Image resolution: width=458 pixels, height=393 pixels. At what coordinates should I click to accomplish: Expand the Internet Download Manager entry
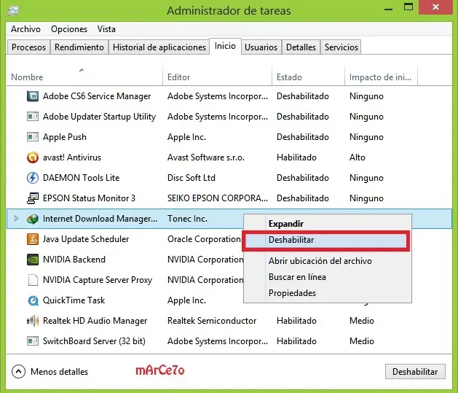click(16, 219)
